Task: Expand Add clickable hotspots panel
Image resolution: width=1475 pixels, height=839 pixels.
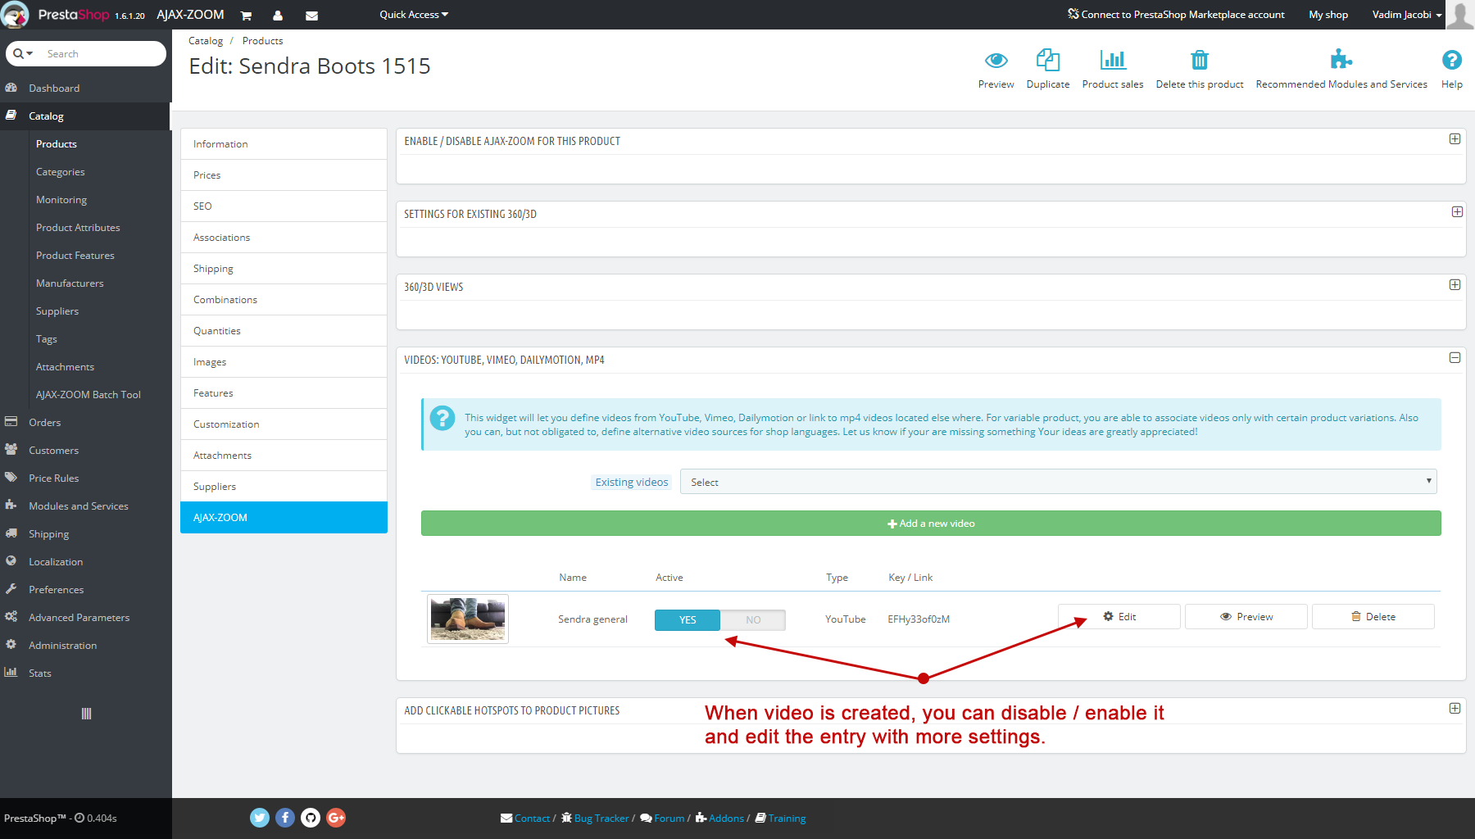Action: click(x=1455, y=709)
